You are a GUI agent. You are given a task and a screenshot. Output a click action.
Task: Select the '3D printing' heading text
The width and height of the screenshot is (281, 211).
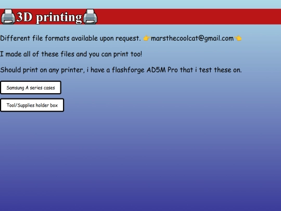coord(49,17)
